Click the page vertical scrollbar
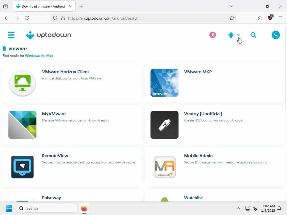The image size is (287, 215). coord(286,69)
